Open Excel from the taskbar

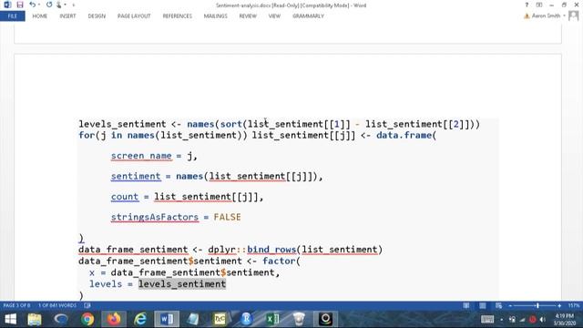(x=272, y=319)
